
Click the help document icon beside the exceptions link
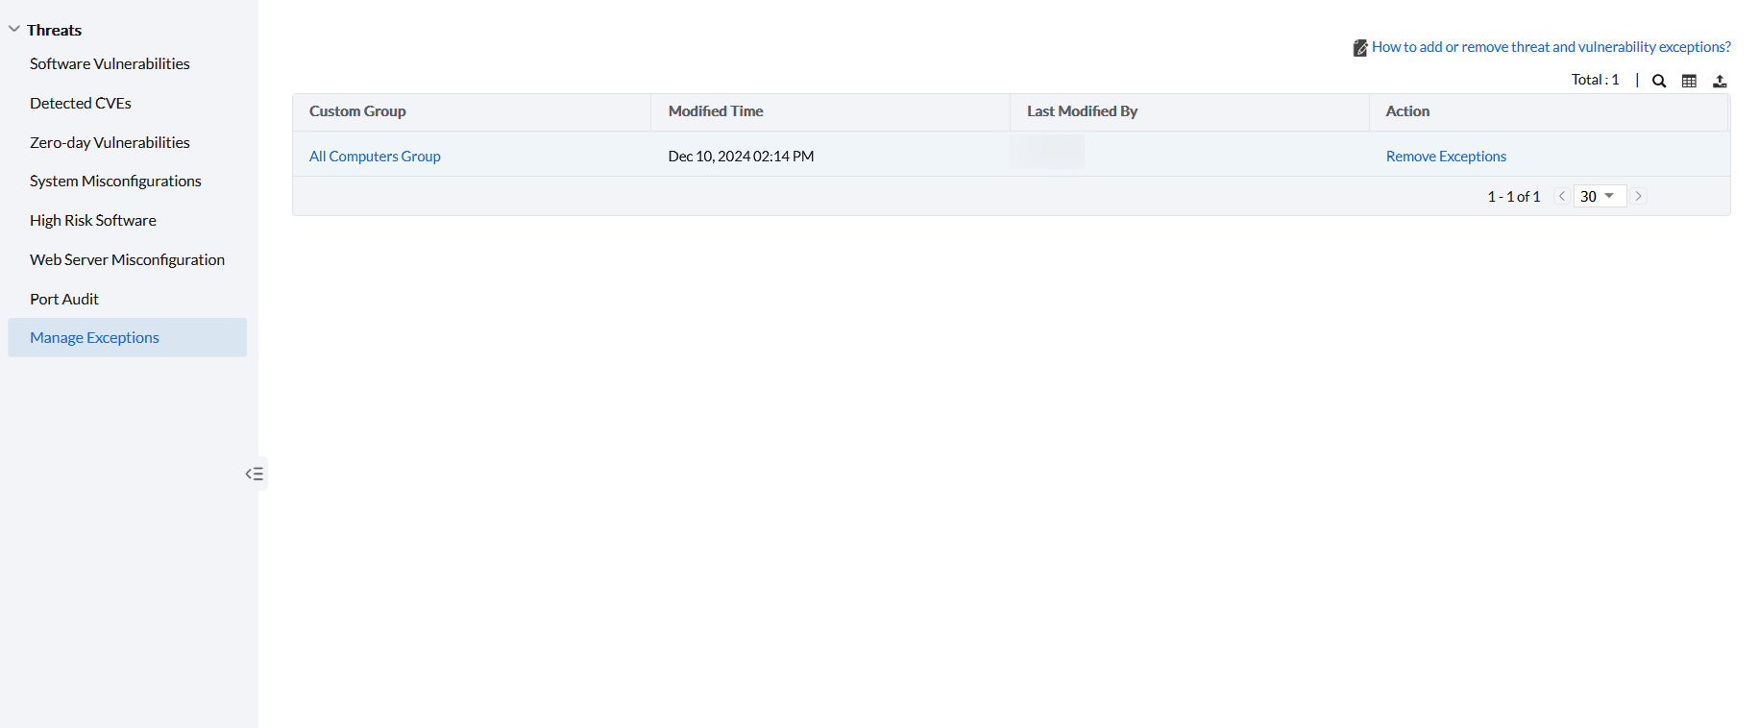click(x=1360, y=48)
